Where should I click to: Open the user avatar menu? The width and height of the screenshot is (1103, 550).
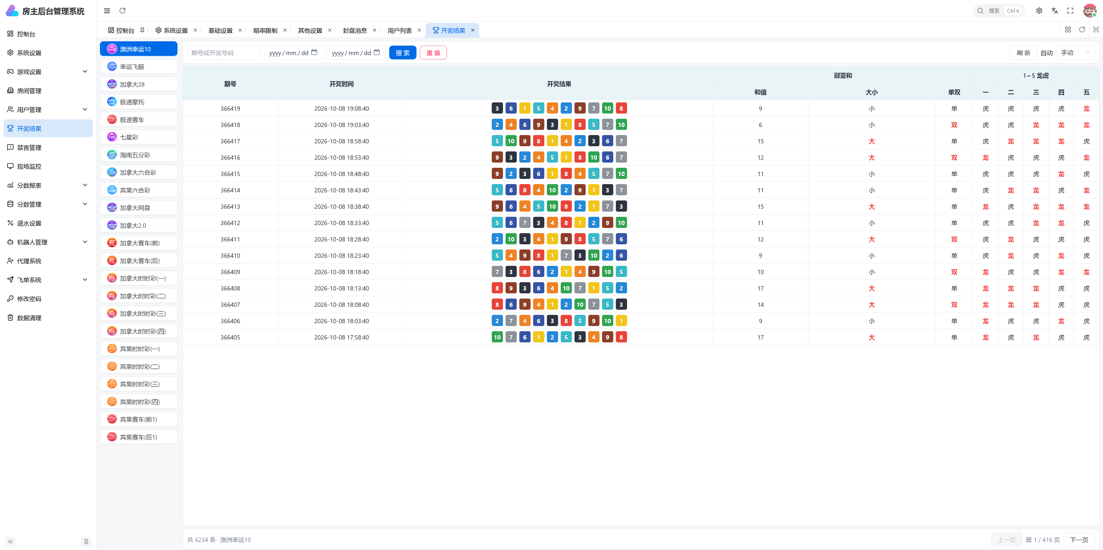click(x=1090, y=11)
